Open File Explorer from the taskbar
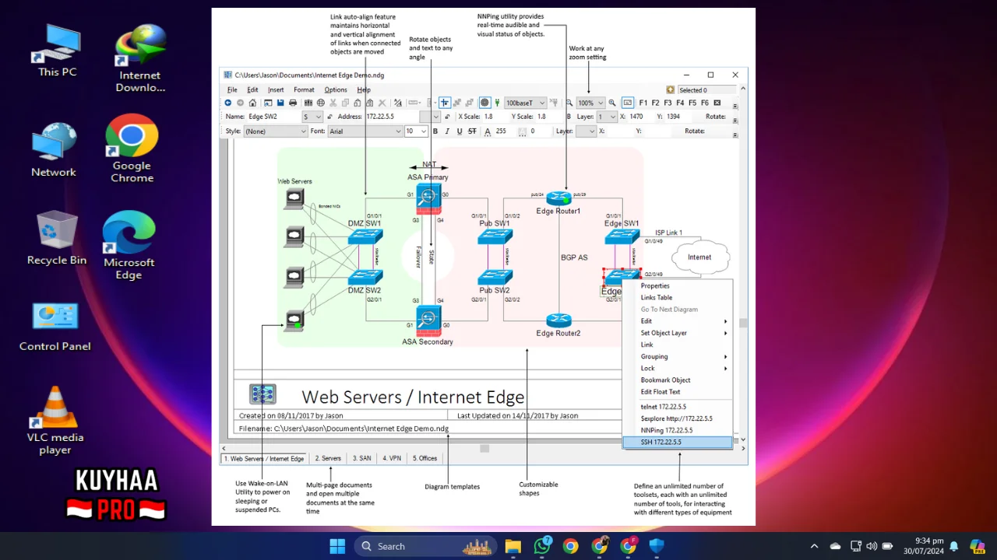Viewport: 997px width, 560px height. (x=513, y=546)
